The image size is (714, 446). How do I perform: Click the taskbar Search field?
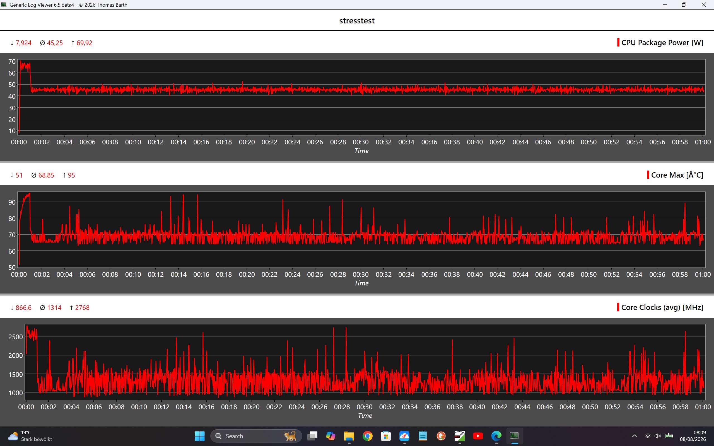256,436
